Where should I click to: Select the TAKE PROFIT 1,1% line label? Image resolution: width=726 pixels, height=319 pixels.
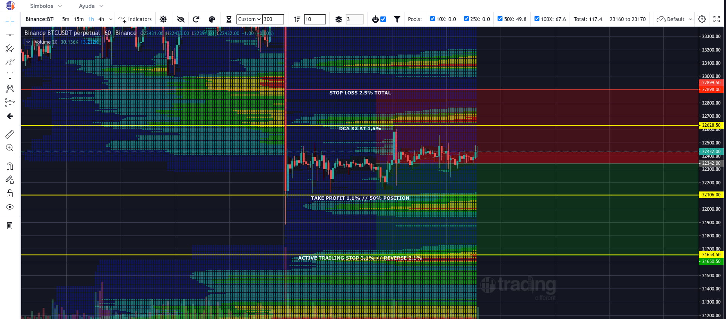pos(360,198)
